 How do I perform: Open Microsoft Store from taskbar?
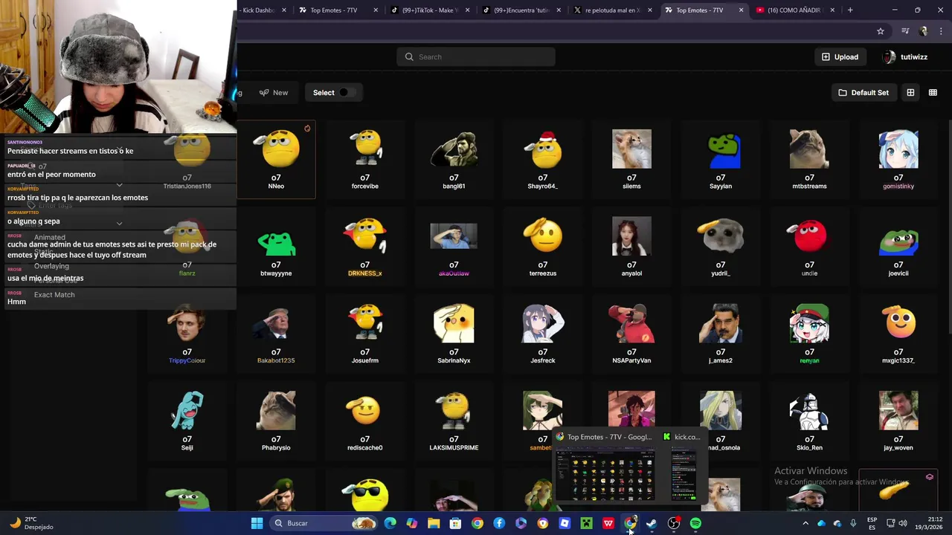click(x=455, y=523)
